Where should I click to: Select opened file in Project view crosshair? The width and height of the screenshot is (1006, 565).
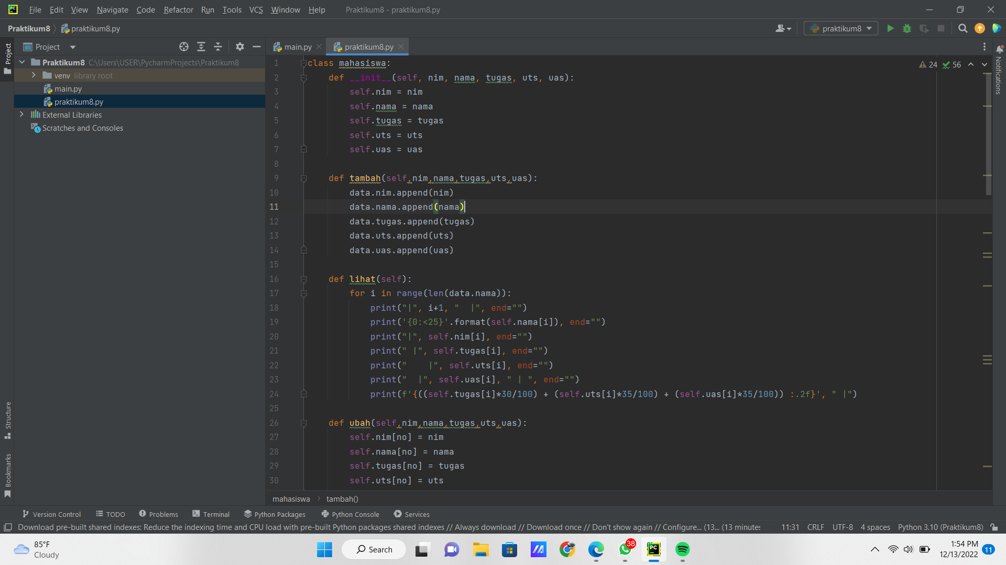click(x=184, y=47)
